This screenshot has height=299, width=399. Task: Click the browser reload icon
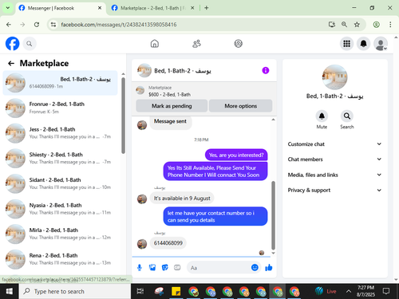coord(37,25)
